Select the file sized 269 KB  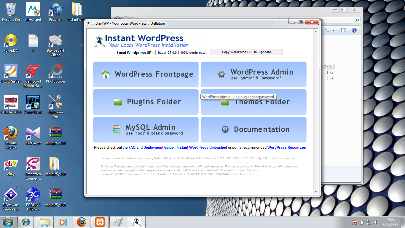tap(328, 66)
